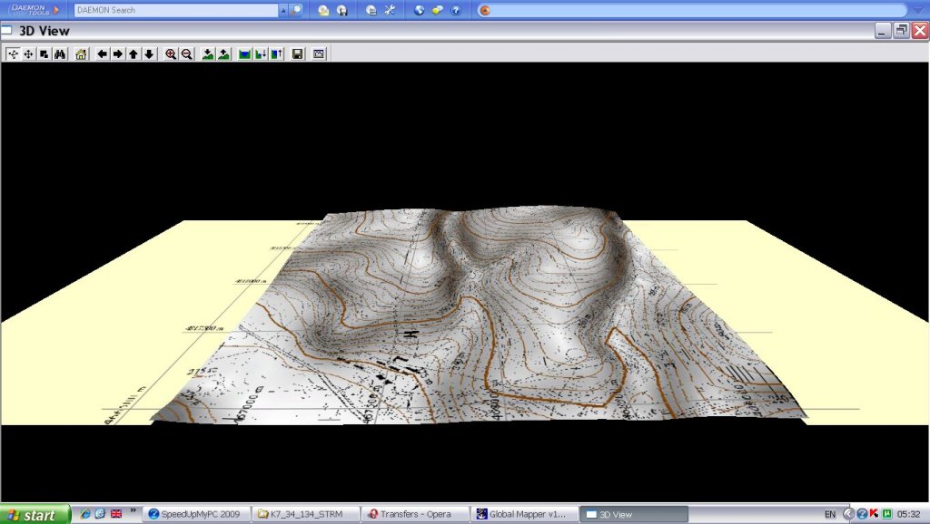Open the DAEMON Search dropdown arrow
This screenshot has height=524, width=930.
[282, 10]
